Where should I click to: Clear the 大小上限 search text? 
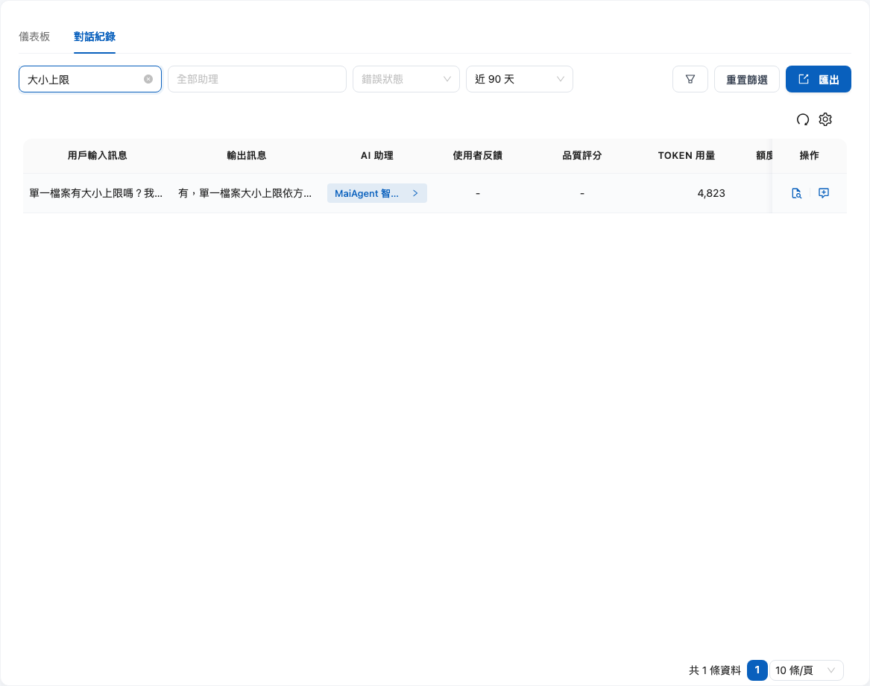[148, 79]
